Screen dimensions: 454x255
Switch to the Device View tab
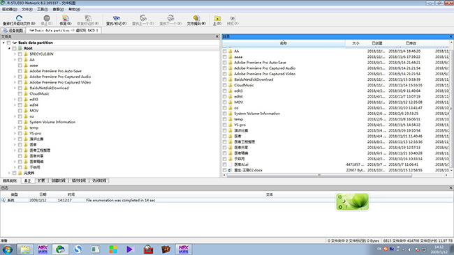[13, 31]
